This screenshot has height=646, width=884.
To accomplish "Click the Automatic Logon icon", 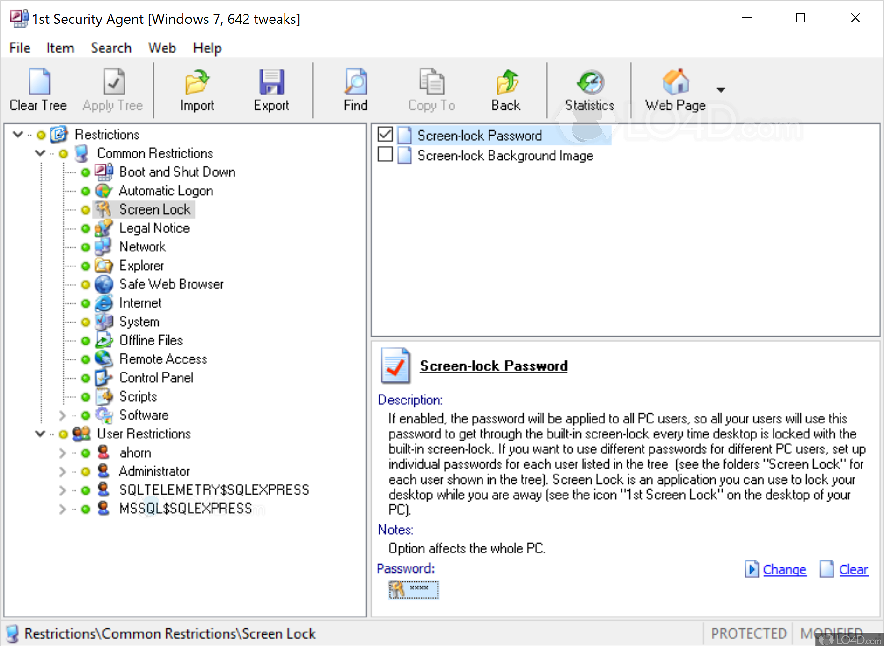I will click(103, 191).
